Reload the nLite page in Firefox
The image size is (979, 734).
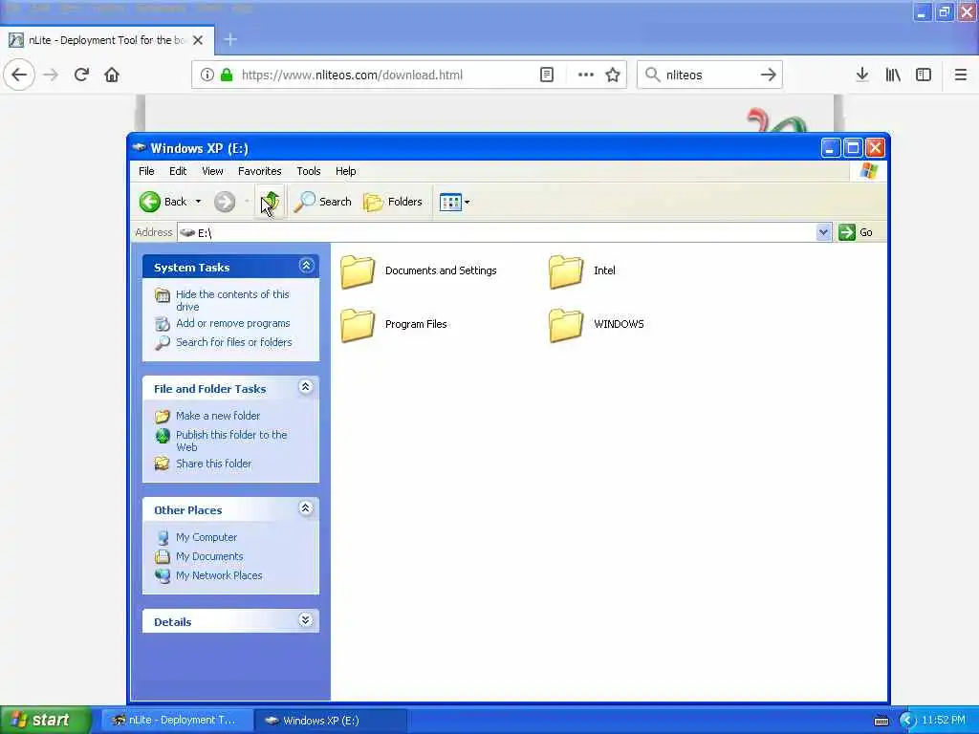click(81, 75)
